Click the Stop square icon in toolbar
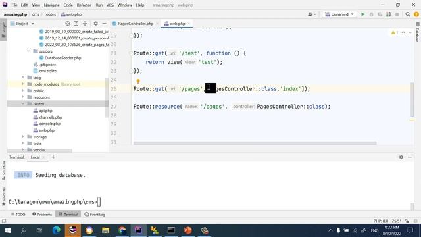This screenshot has height=237, width=421. pyautogui.click(x=397, y=14)
